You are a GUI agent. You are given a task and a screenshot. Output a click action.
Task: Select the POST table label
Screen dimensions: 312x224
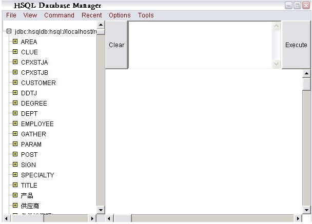tap(29, 154)
